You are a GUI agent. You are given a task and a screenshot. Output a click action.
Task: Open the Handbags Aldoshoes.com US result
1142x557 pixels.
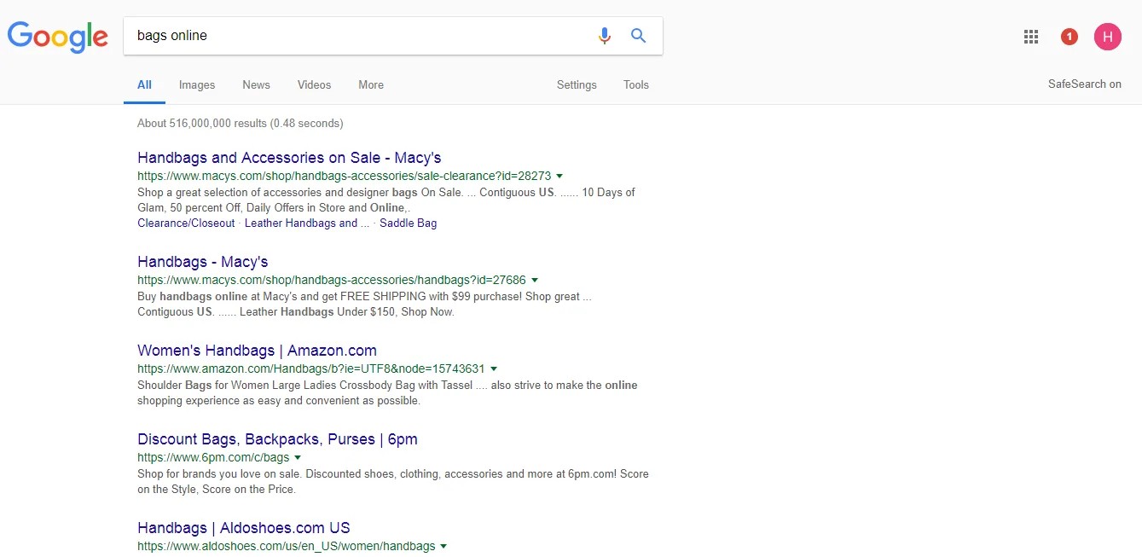(243, 527)
